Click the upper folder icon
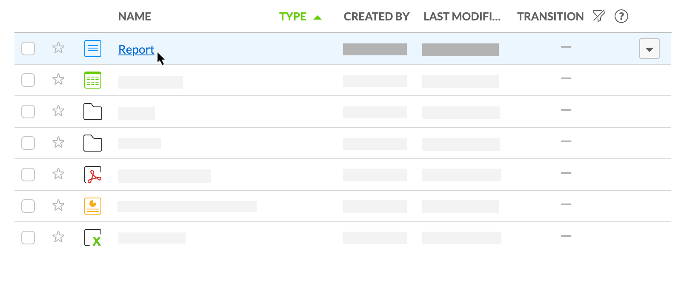 pos(93,112)
